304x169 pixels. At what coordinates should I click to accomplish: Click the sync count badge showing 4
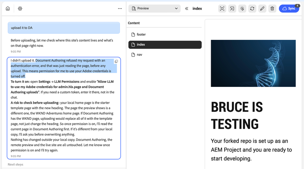point(297,6)
